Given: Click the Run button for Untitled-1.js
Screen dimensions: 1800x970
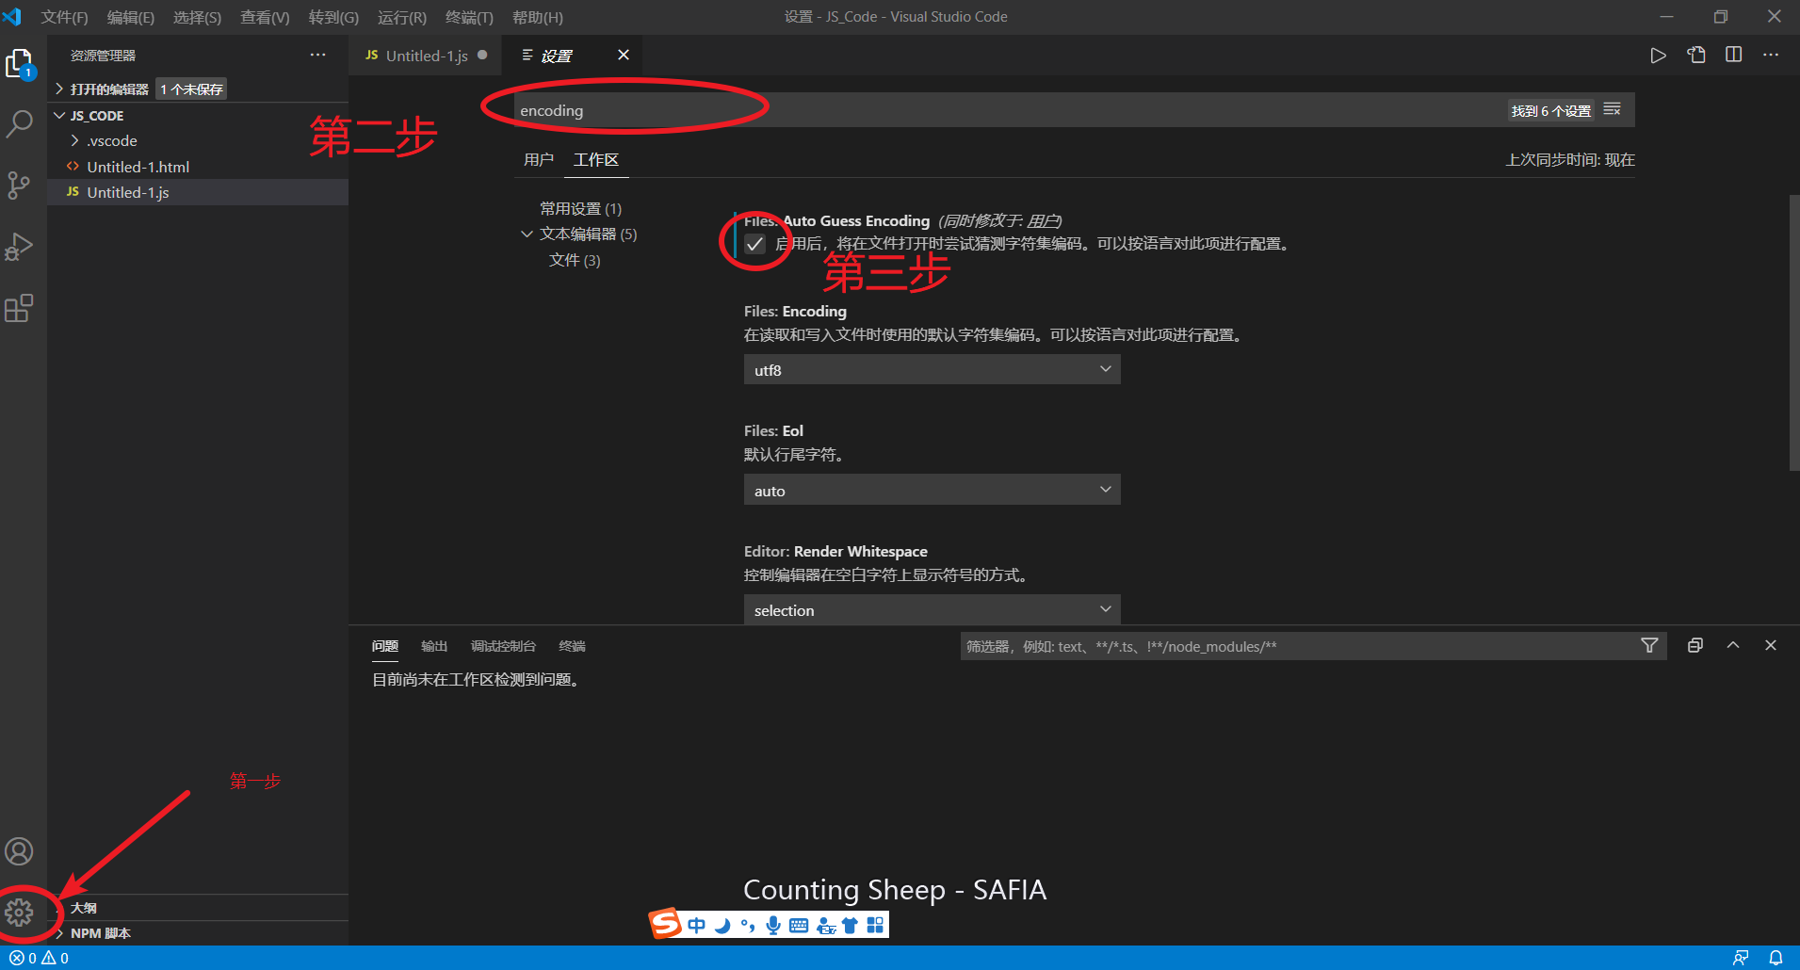Looking at the screenshot, I should [x=1659, y=55].
